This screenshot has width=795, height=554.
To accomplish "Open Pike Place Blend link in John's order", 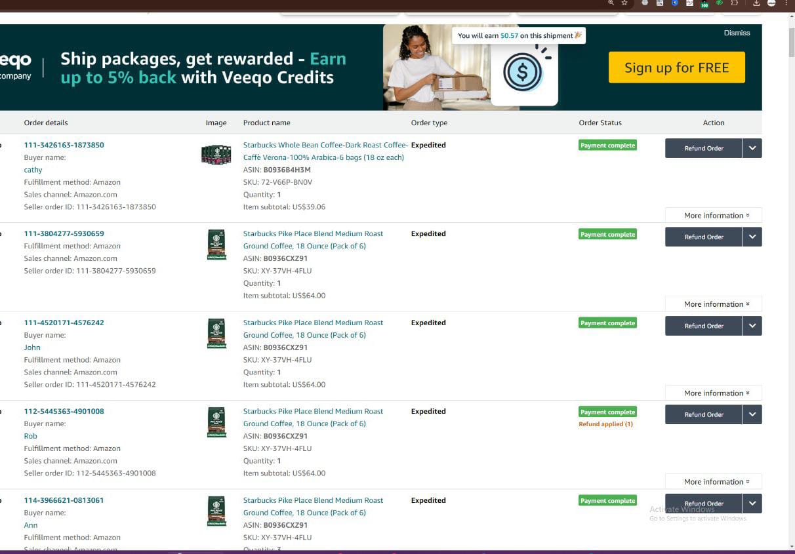I will [x=313, y=328].
